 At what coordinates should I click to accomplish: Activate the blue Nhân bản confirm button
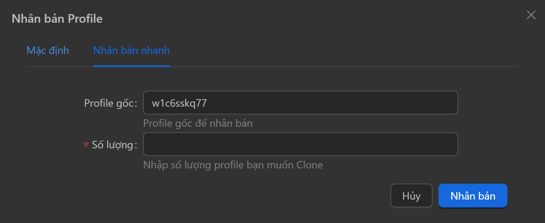[x=472, y=195]
